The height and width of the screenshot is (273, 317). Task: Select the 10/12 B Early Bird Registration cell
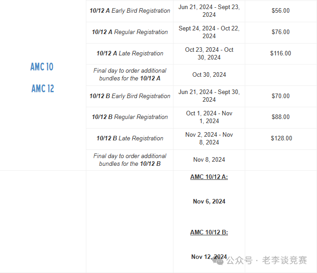point(130,96)
